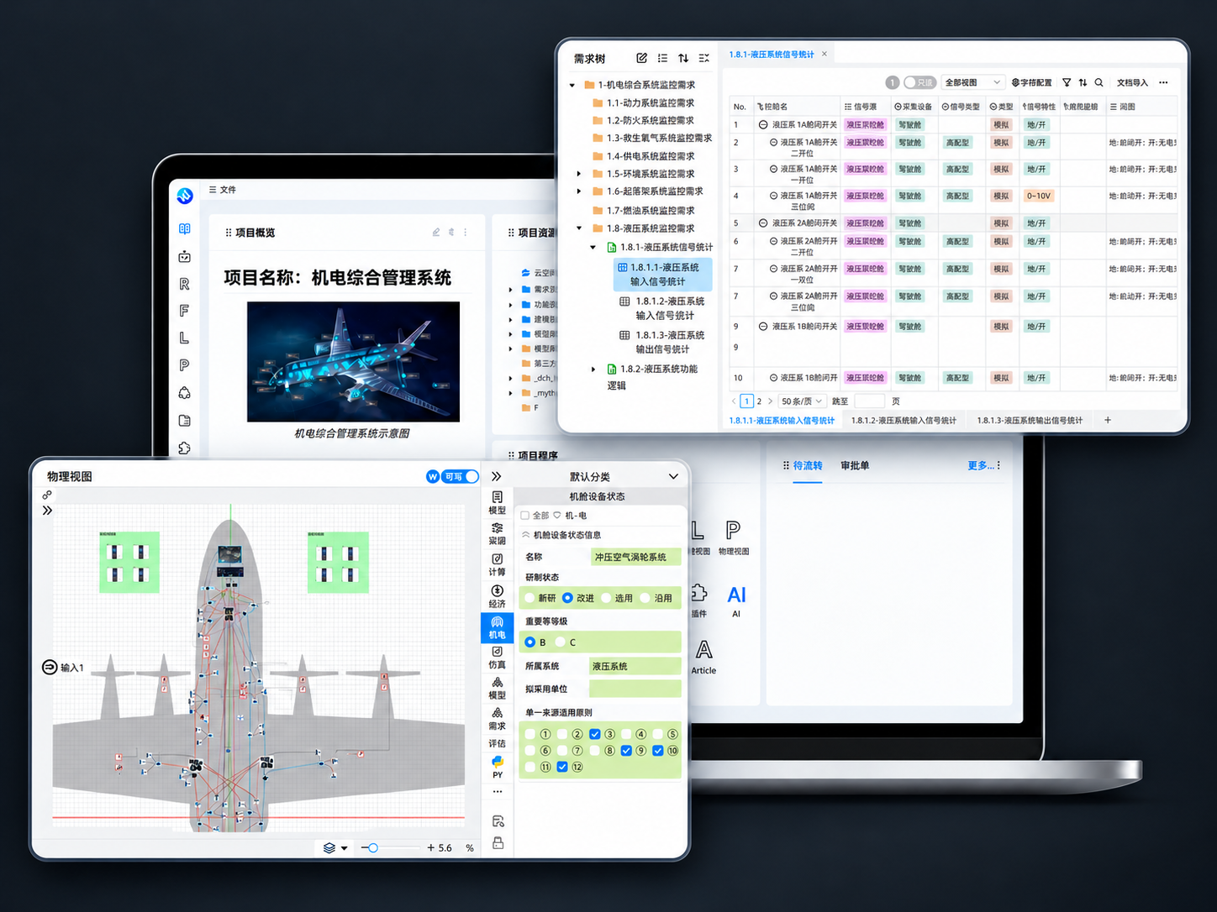The height and width of the screenshot is (912, 1217).
Task: Select the 新研 radio button
Action: [529, 598]
